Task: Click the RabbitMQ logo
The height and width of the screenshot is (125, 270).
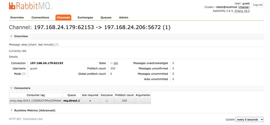Action: click(x=30, y=6)
